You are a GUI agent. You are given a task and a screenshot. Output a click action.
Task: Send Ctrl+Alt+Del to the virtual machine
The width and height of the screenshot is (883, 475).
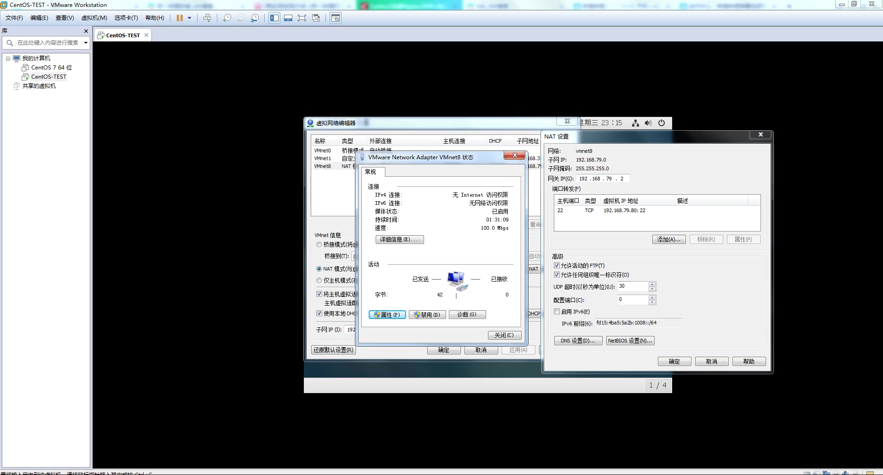tap(207, 18)
